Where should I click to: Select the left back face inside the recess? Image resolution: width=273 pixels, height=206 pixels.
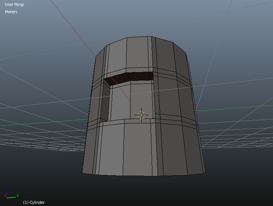point(120,103)
